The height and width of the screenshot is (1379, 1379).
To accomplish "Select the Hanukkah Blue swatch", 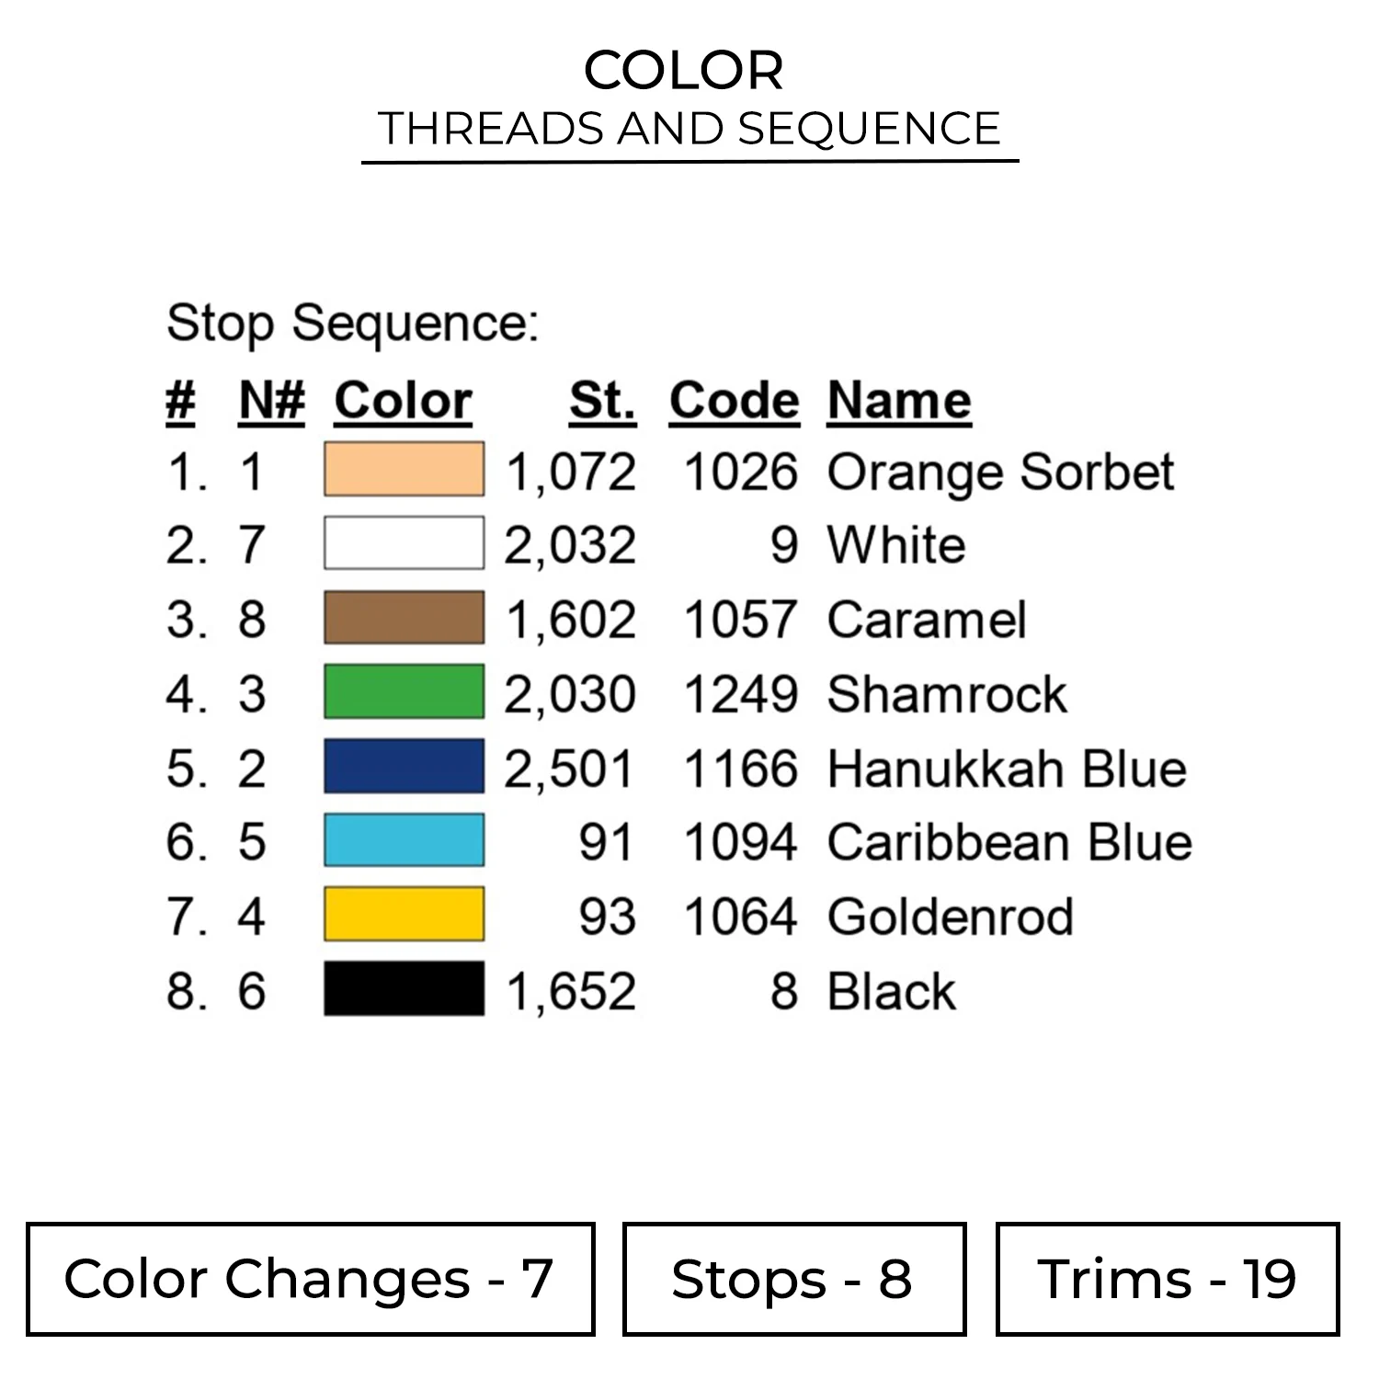I will pos(404,766).
